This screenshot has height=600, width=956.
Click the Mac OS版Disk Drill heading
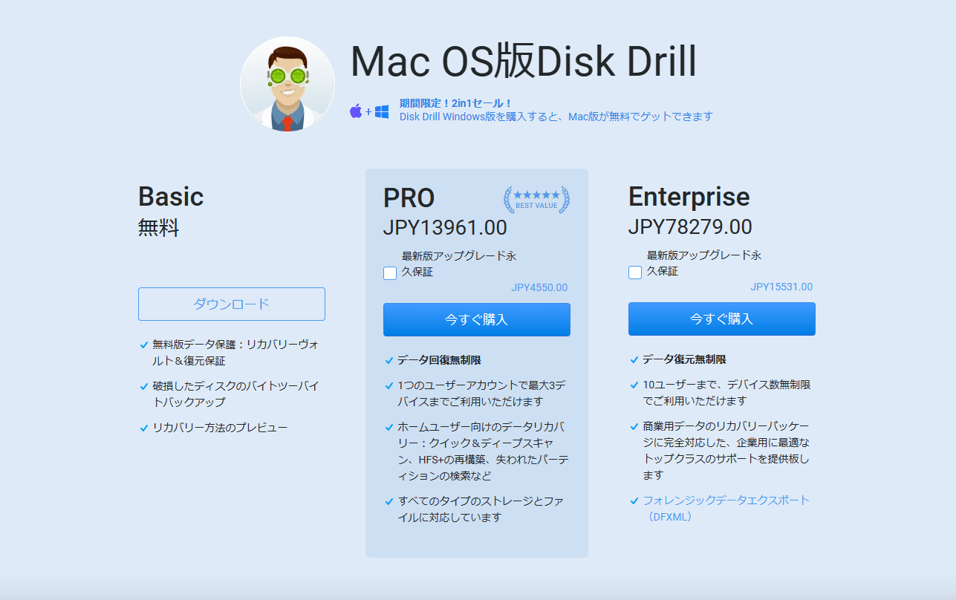(x=525, y=62)
